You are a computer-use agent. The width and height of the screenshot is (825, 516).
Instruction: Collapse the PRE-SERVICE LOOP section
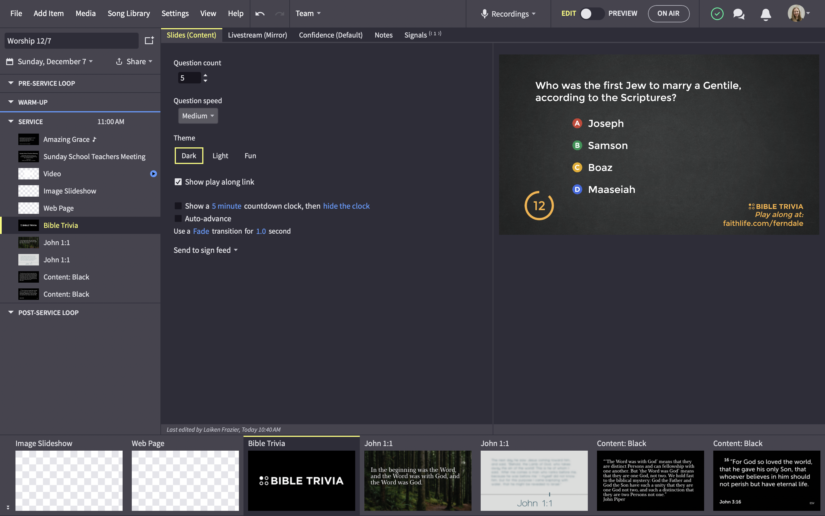coord(11,83)
